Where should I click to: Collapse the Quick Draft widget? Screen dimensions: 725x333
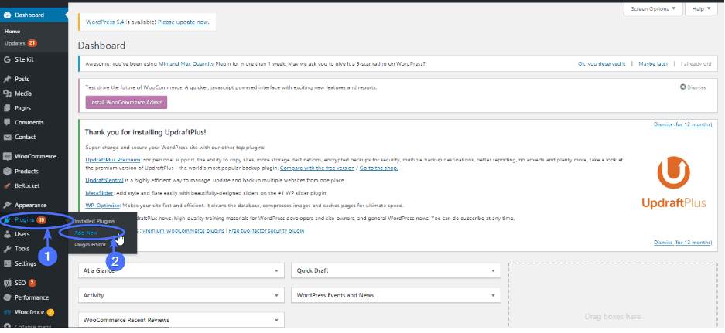point(493,270)
